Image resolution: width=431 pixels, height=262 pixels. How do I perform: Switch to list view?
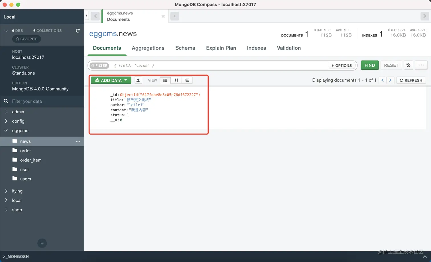coord(165,80)
